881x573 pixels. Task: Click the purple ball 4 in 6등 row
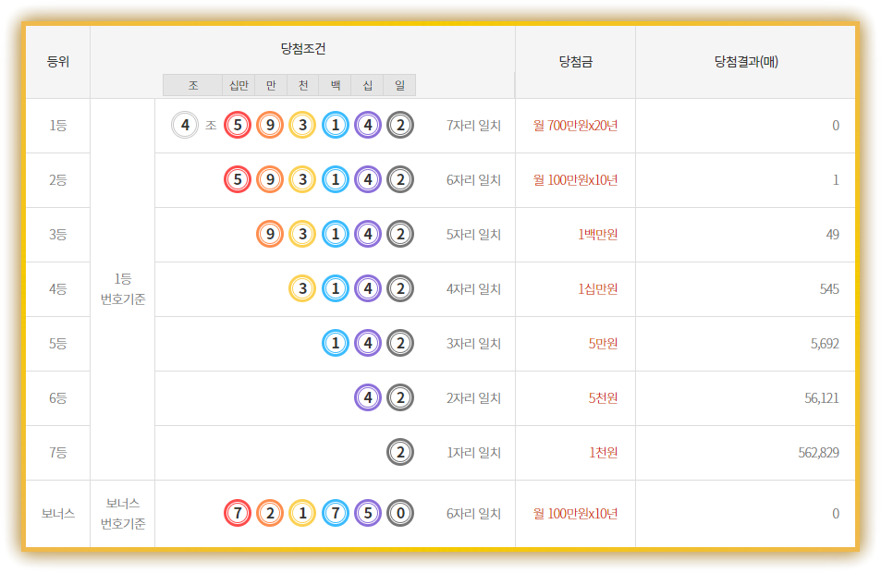(x=368, y=397)
